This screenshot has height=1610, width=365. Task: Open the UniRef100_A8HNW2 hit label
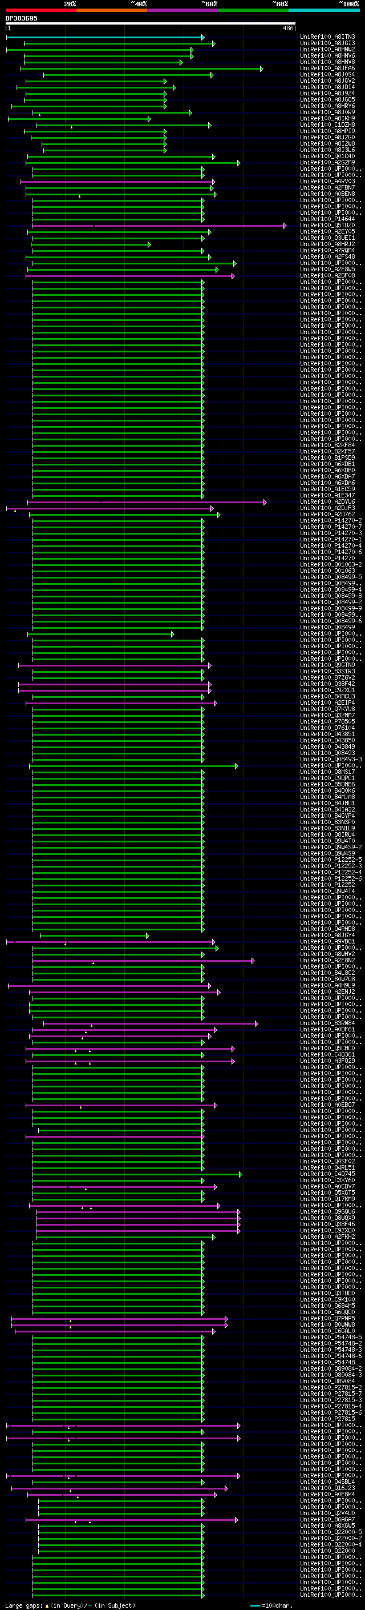pyautogui.click(x=327, y=50)
